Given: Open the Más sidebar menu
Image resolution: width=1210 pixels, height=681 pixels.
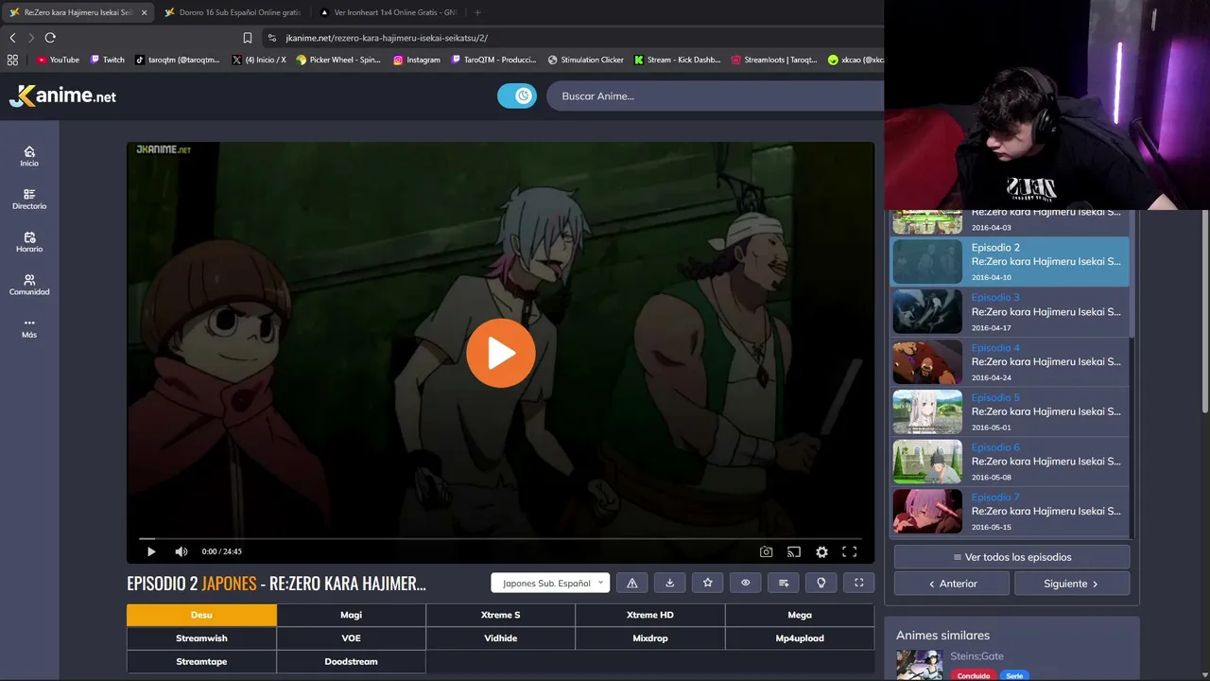Looking at the screenshot, I should tap(29, 327).
